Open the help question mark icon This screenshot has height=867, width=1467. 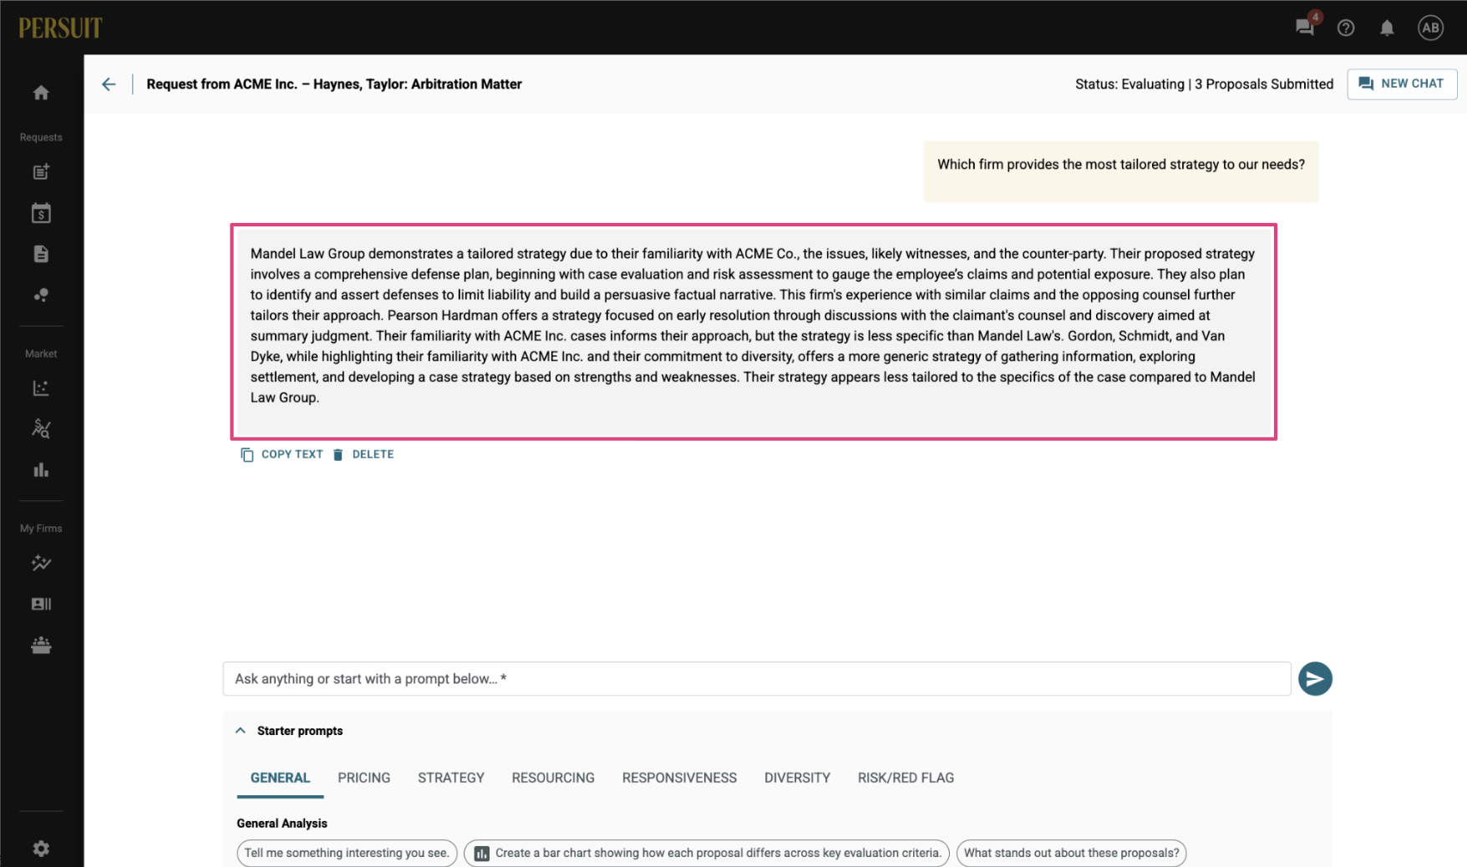point(1346,28)
